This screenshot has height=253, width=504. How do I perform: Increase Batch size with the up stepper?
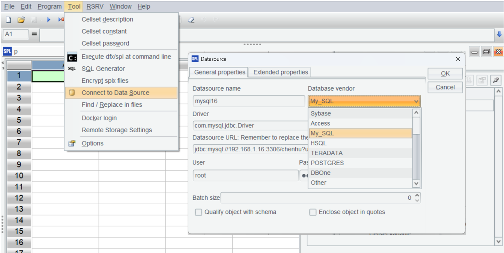point(418,195)
